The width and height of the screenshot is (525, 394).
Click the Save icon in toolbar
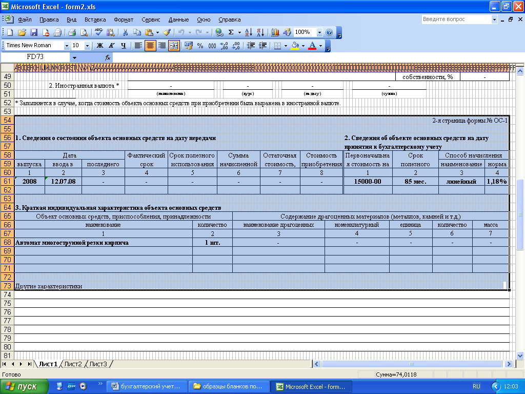34,32
